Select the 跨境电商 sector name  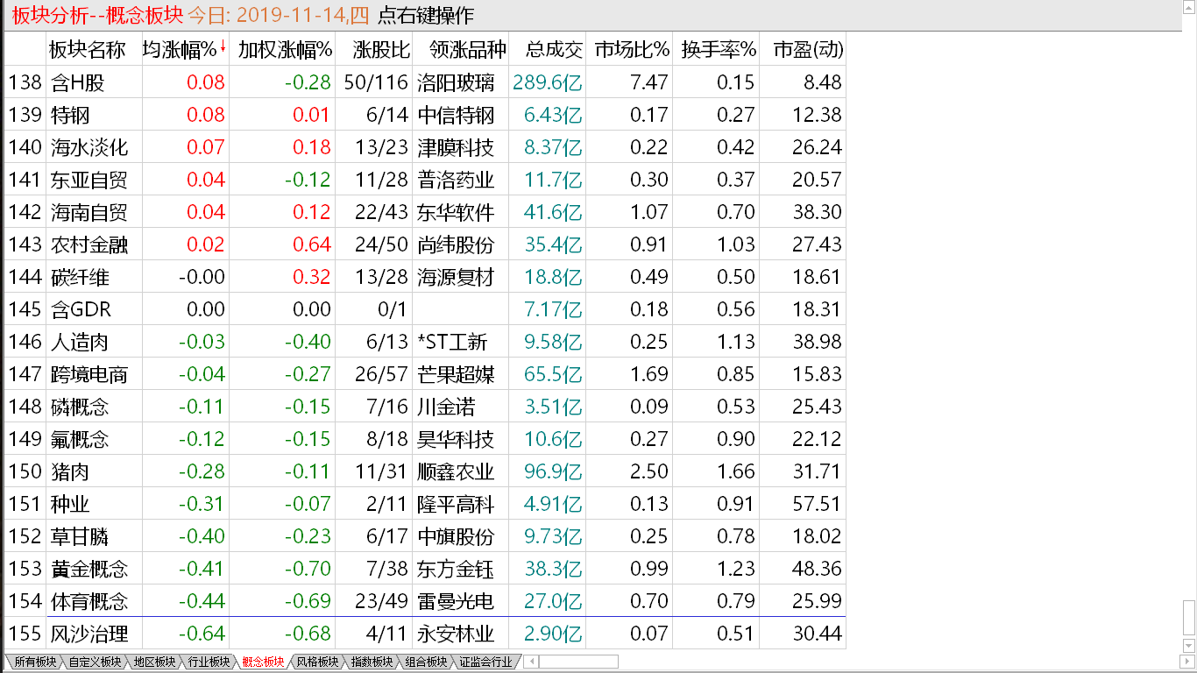89,374
